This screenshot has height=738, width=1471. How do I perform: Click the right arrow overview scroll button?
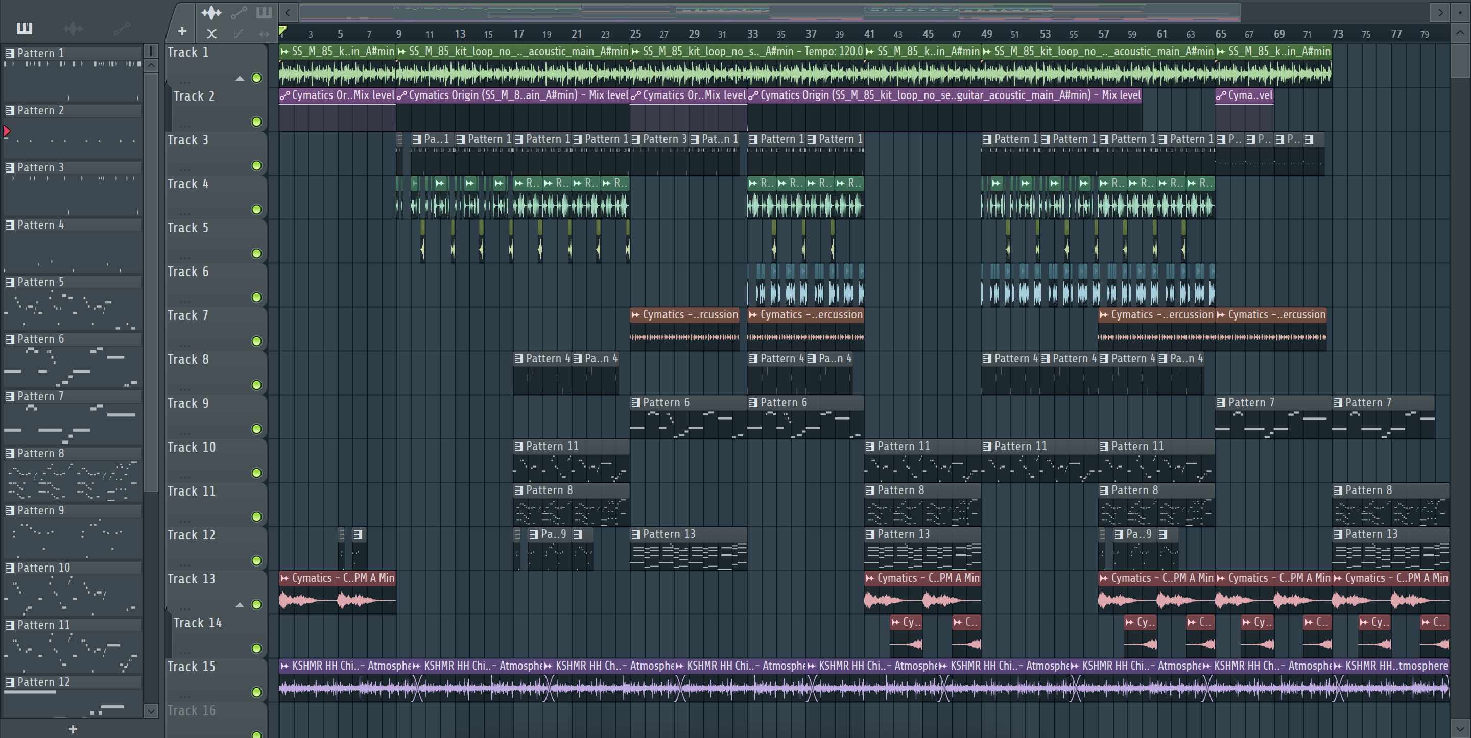coord(1440,13)
